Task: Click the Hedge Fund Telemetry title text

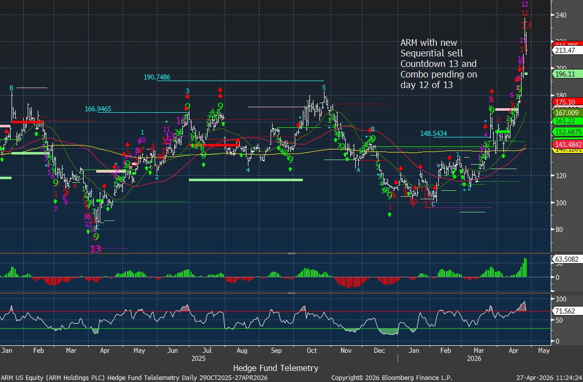Action: pyautogui.click(x=276, y=368)
